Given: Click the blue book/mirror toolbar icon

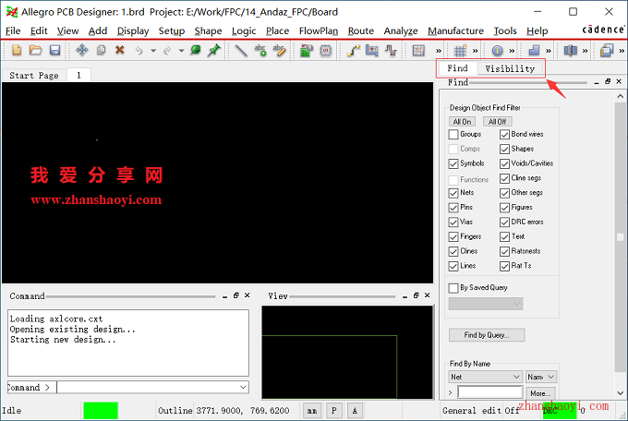Looking at the screenshot, I should [x=571, y=51].
